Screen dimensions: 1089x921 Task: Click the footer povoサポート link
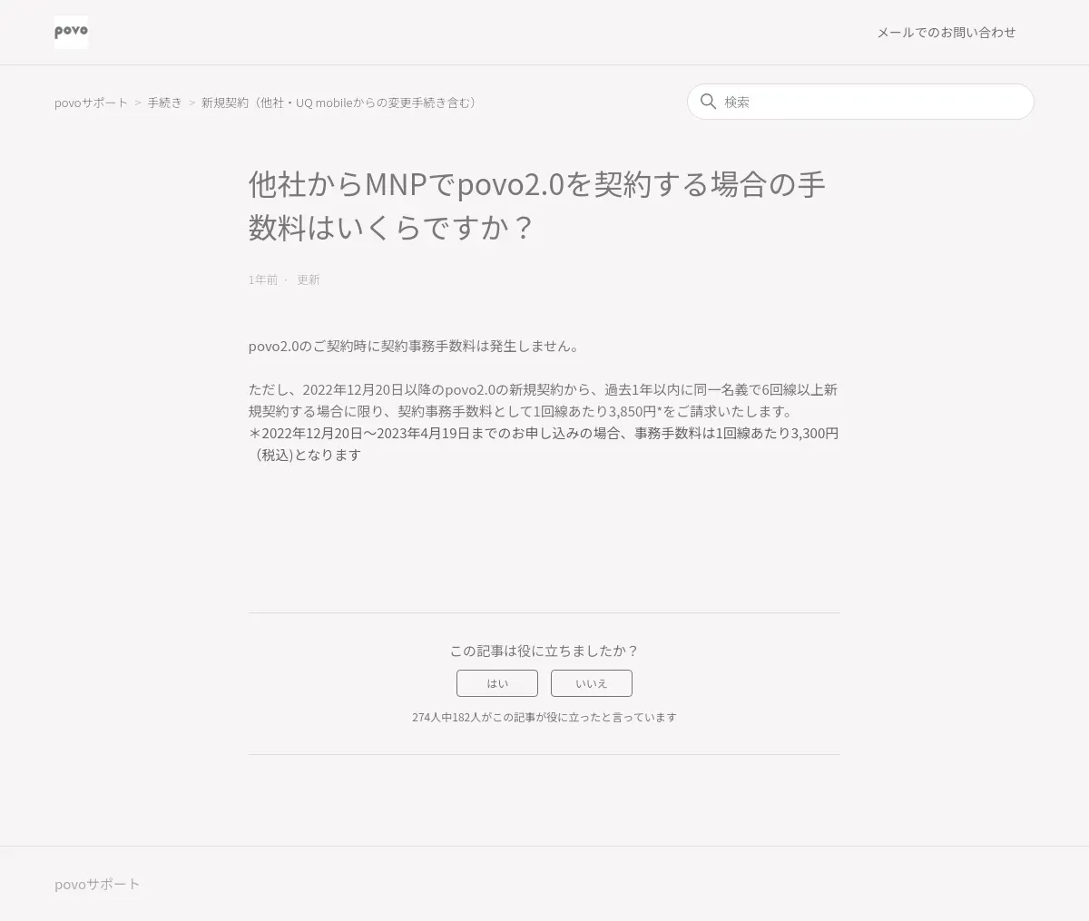tap(97, 884)
